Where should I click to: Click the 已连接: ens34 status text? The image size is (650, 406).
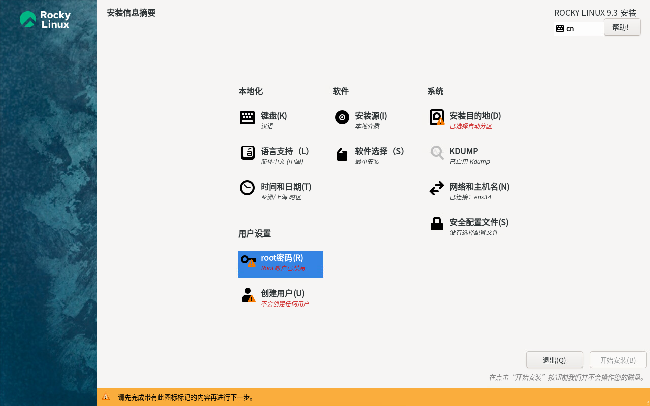470,197
